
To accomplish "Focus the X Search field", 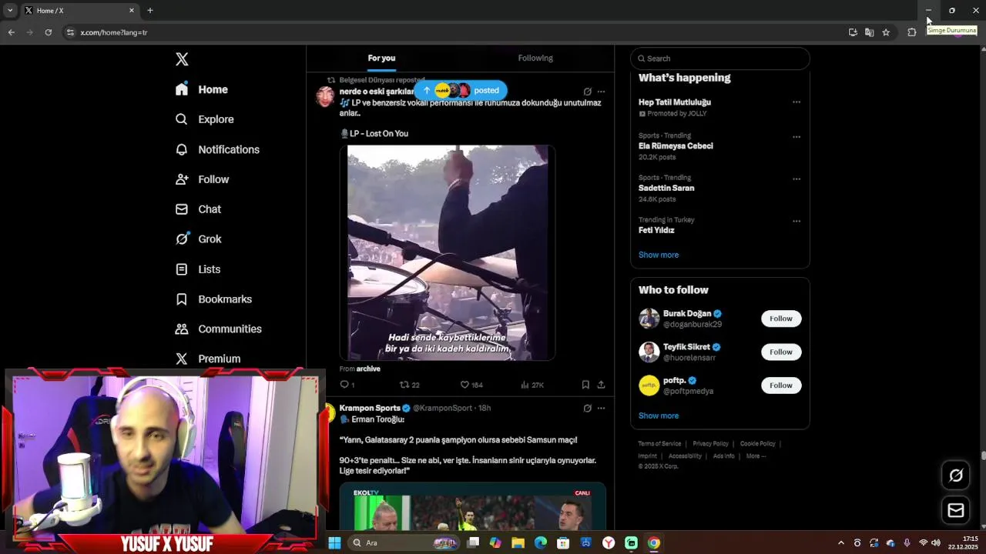I will (x=720, y=58).
